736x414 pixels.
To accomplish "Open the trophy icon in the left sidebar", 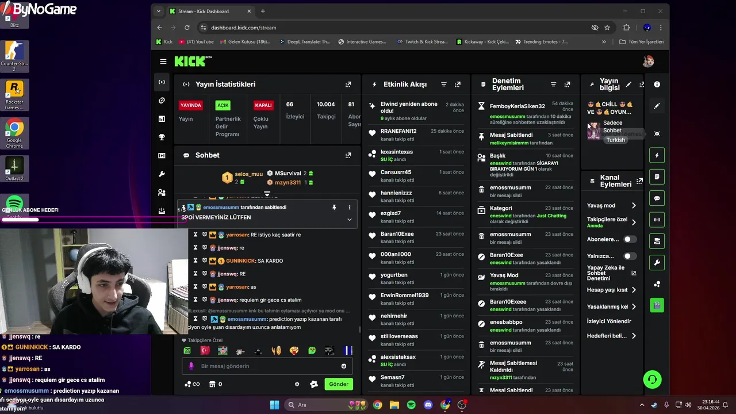I will point(162,137).
